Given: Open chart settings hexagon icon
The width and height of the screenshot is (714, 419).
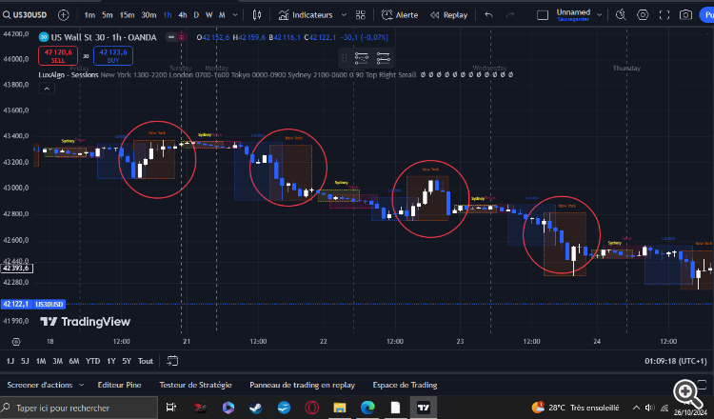Looking at the screenshot, I should pos(643,15).
